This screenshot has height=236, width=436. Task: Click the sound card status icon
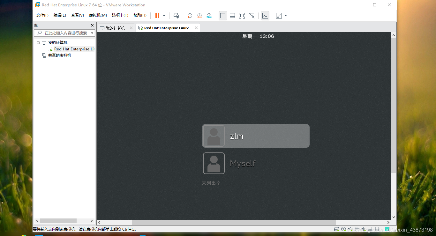[x=364, y=229]
